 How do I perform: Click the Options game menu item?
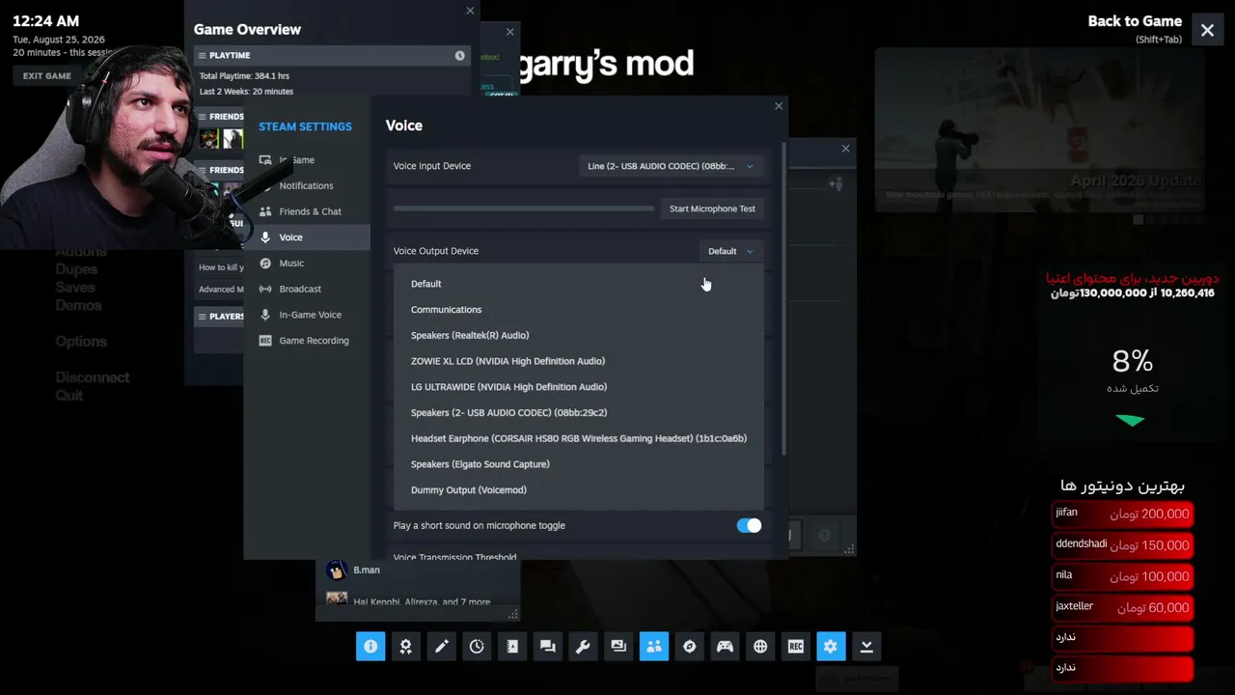click(x=81, y=342)
